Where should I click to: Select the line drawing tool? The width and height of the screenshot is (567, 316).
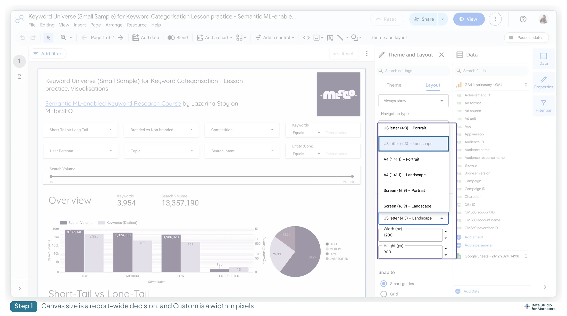pyautogui.click(x=340, y=38)
